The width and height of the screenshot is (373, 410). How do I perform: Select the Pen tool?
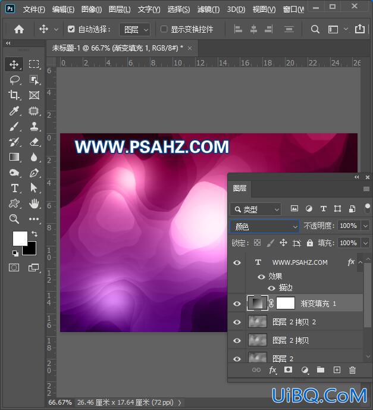[34, 173]
